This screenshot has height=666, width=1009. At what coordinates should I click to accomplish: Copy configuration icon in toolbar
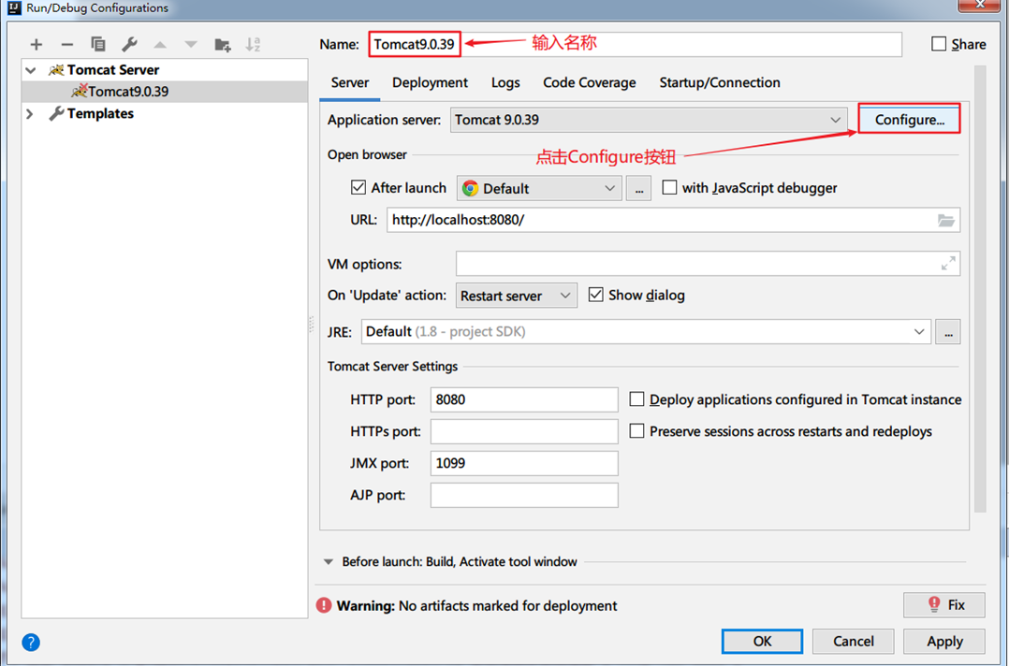pos(97,44)
